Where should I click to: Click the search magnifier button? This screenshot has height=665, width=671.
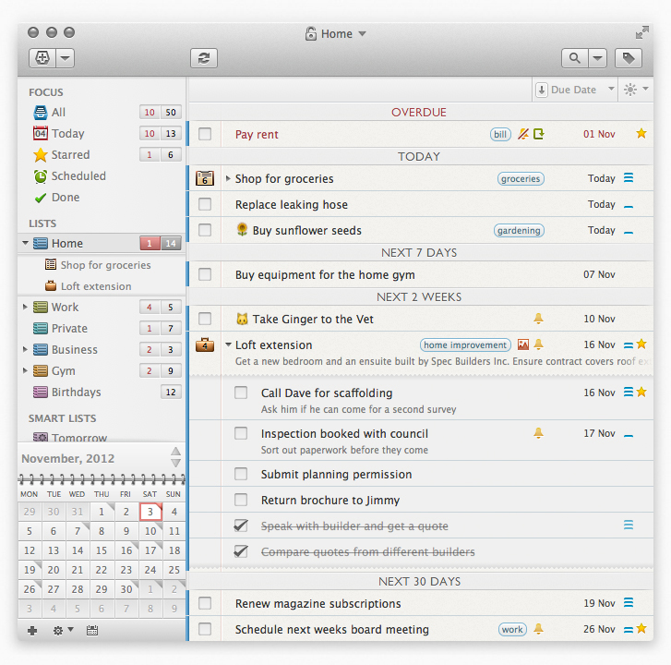[575, 58]
